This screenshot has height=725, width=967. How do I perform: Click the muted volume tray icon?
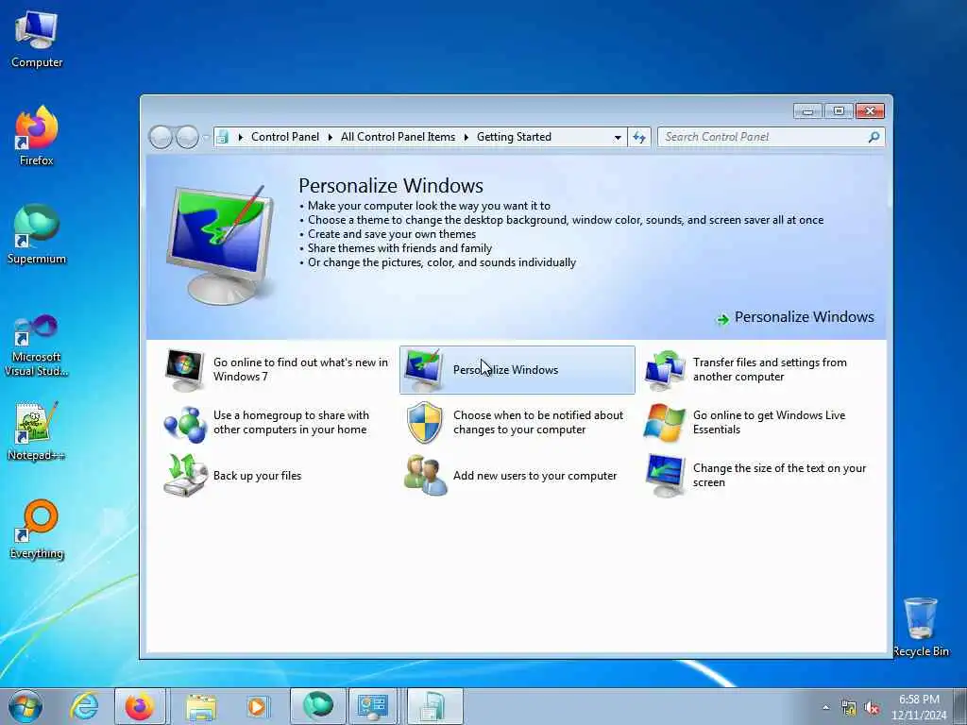pos(872,708)
